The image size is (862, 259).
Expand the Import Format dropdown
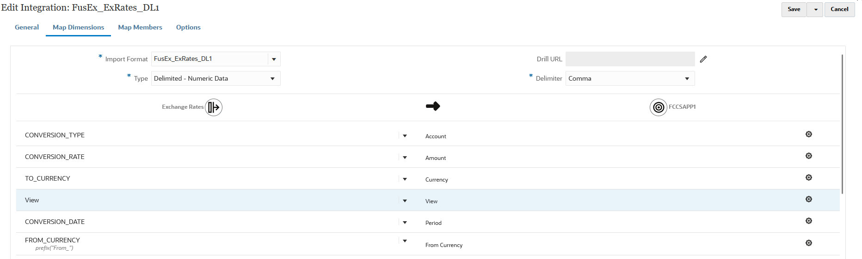(274, 59)
